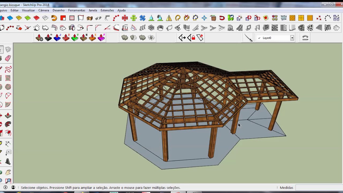Open the Câmera menu
This screenshot has width=343, height=193.
44,10
